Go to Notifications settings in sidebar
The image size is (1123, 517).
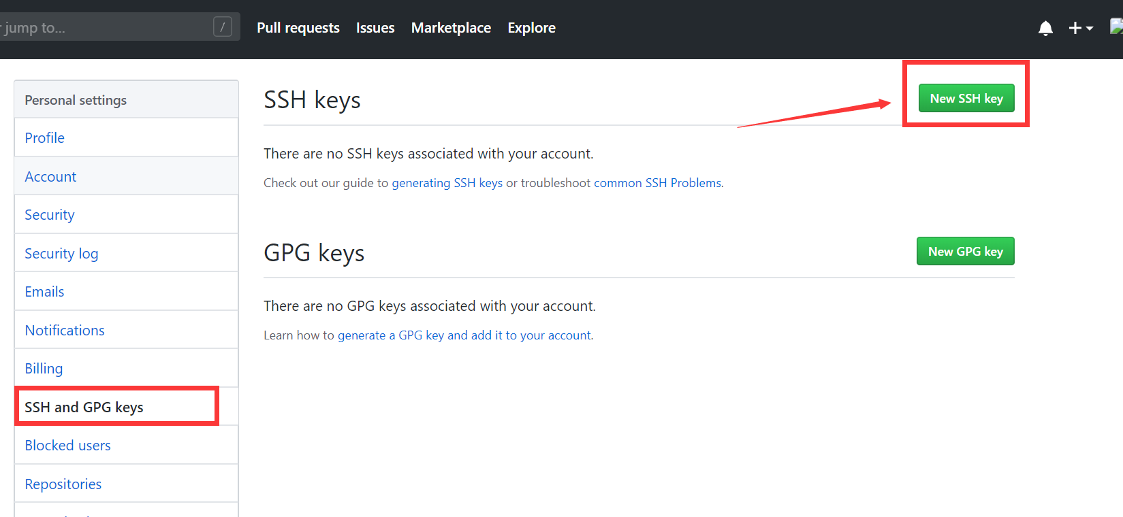point(65,331)
